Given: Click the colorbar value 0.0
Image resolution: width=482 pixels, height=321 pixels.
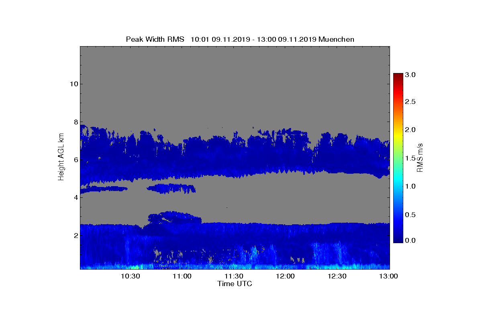Looking at the screenshot, I should 410,240.
